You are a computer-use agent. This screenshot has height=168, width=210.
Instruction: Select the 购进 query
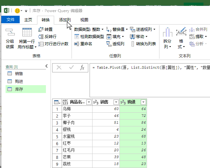26,81
